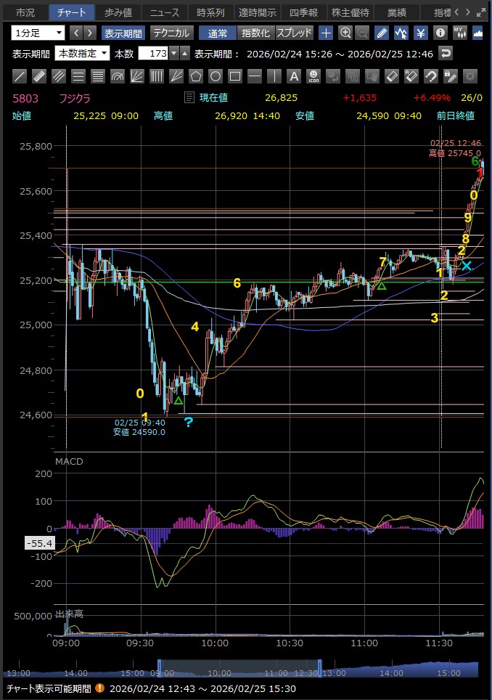Select the trend line drawing tool

(20, 76)
